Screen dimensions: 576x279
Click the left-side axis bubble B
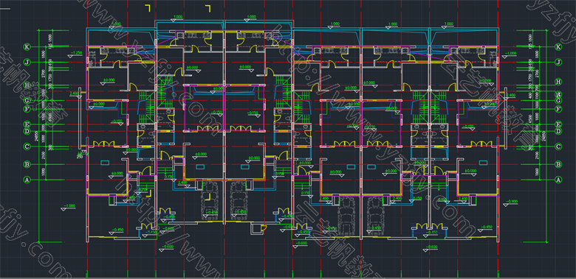coord(27,164)
